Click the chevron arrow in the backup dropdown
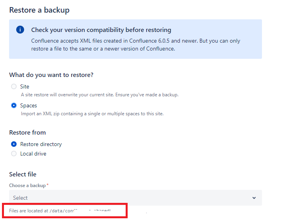294x223 pixels. (x=254, y=198)
